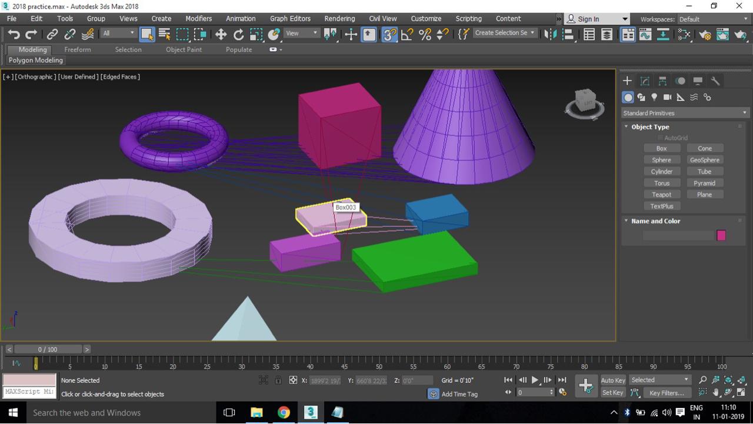753x424 pixels.
Task: Open the Key Filters dialog
Action: coord(667,392)
